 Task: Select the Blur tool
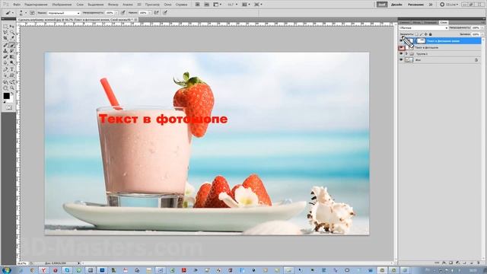(x=5, y=62)
